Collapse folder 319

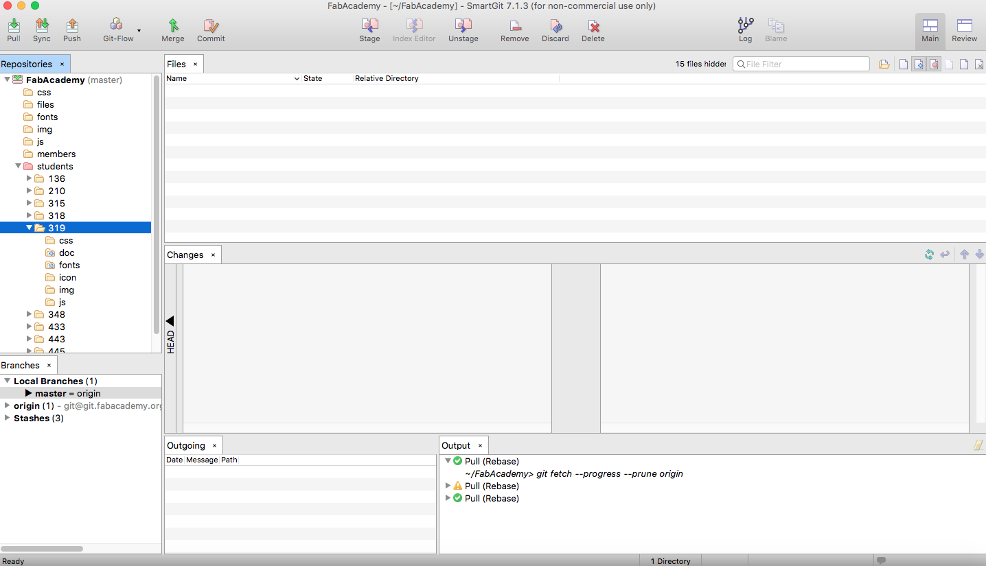click(x=30, y=228)
